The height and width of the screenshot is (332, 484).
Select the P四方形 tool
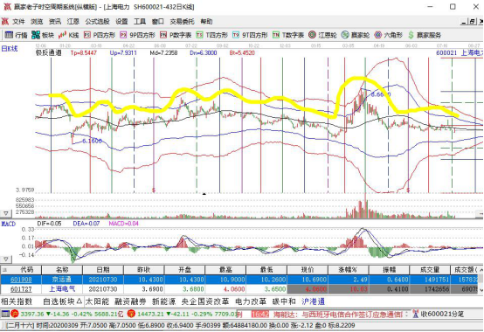pyautogui.click(x=100, y=35)
